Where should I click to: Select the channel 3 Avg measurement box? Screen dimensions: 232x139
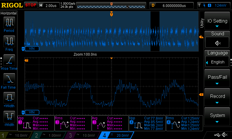[x=110, y=123]
